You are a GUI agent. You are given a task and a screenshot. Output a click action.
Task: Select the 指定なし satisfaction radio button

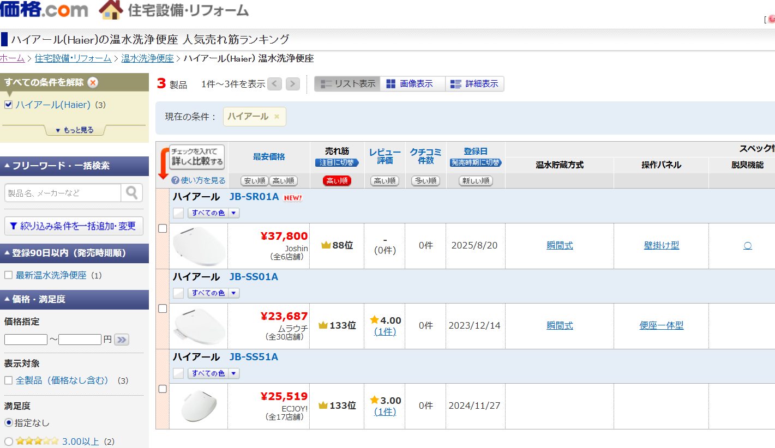point(8,422)
